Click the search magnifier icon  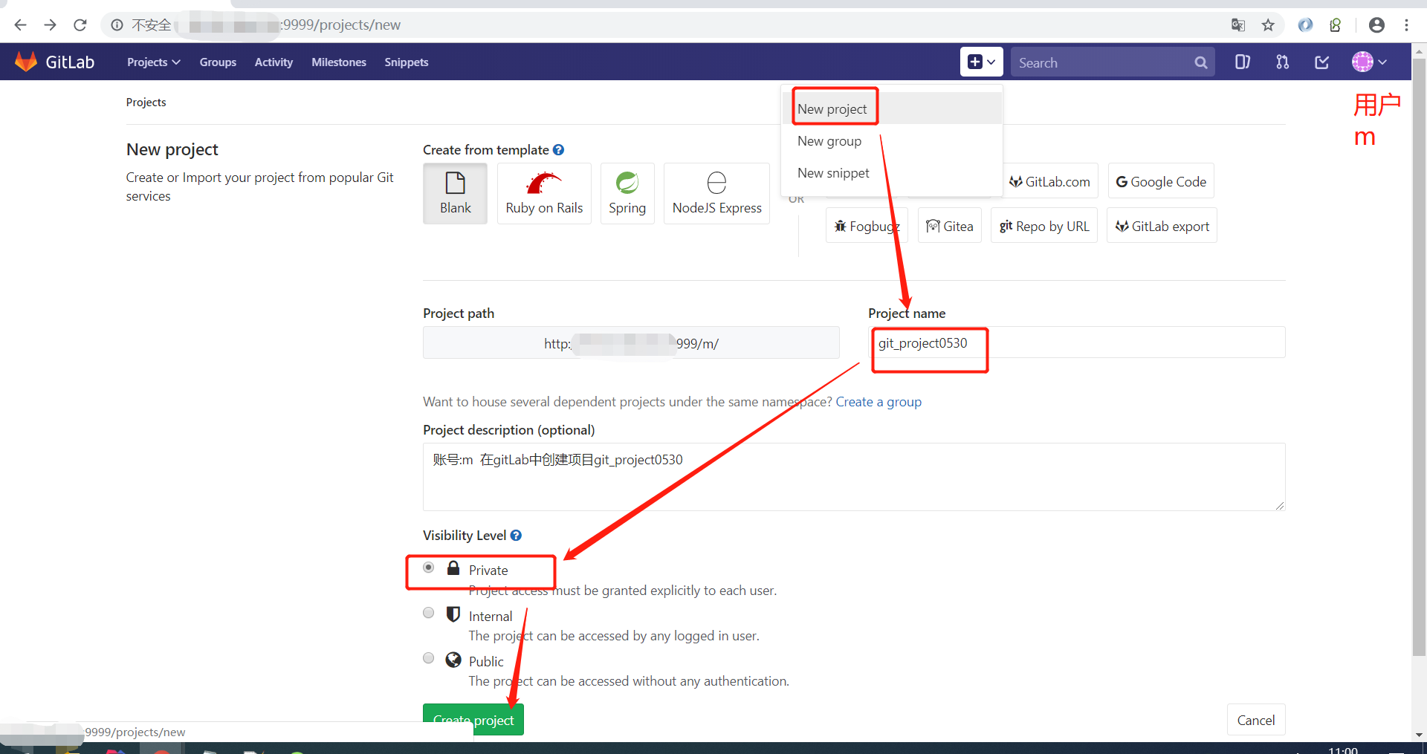pos(1201,62)
